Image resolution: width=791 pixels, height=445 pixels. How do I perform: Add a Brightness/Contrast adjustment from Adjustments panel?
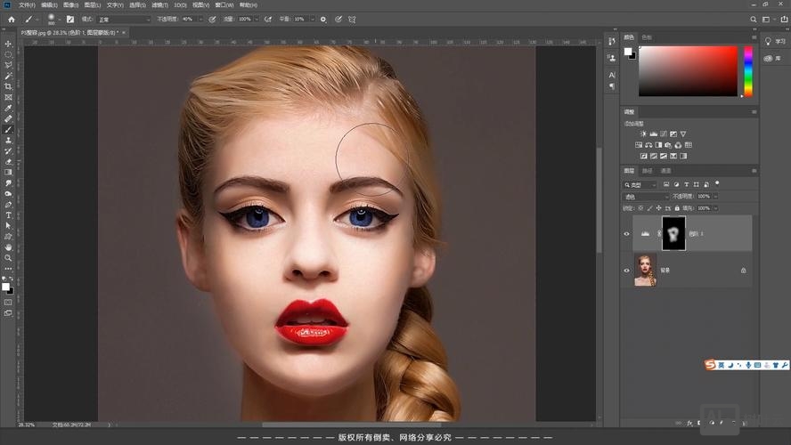click(x=643, y=133)
